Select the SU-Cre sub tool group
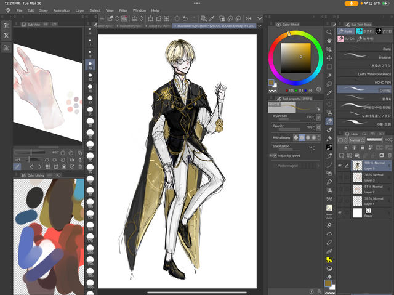 [x=346, y=39]
